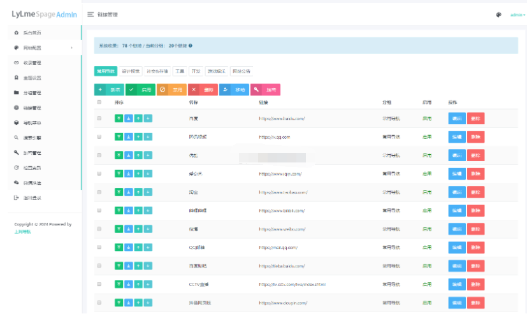Switch to the 网站公告 group tab
The height and width of the screenshot is (323, 527).
242,71
